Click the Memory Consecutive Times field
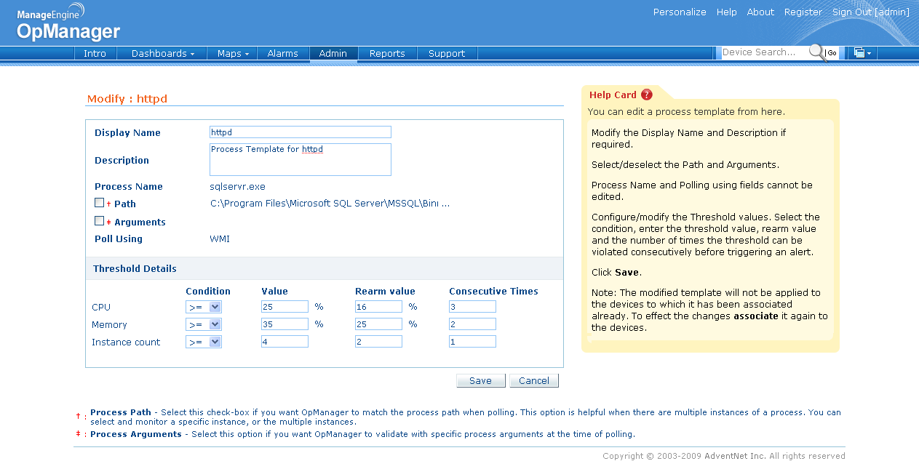919x461 pixels. click(x=472, y=324)
